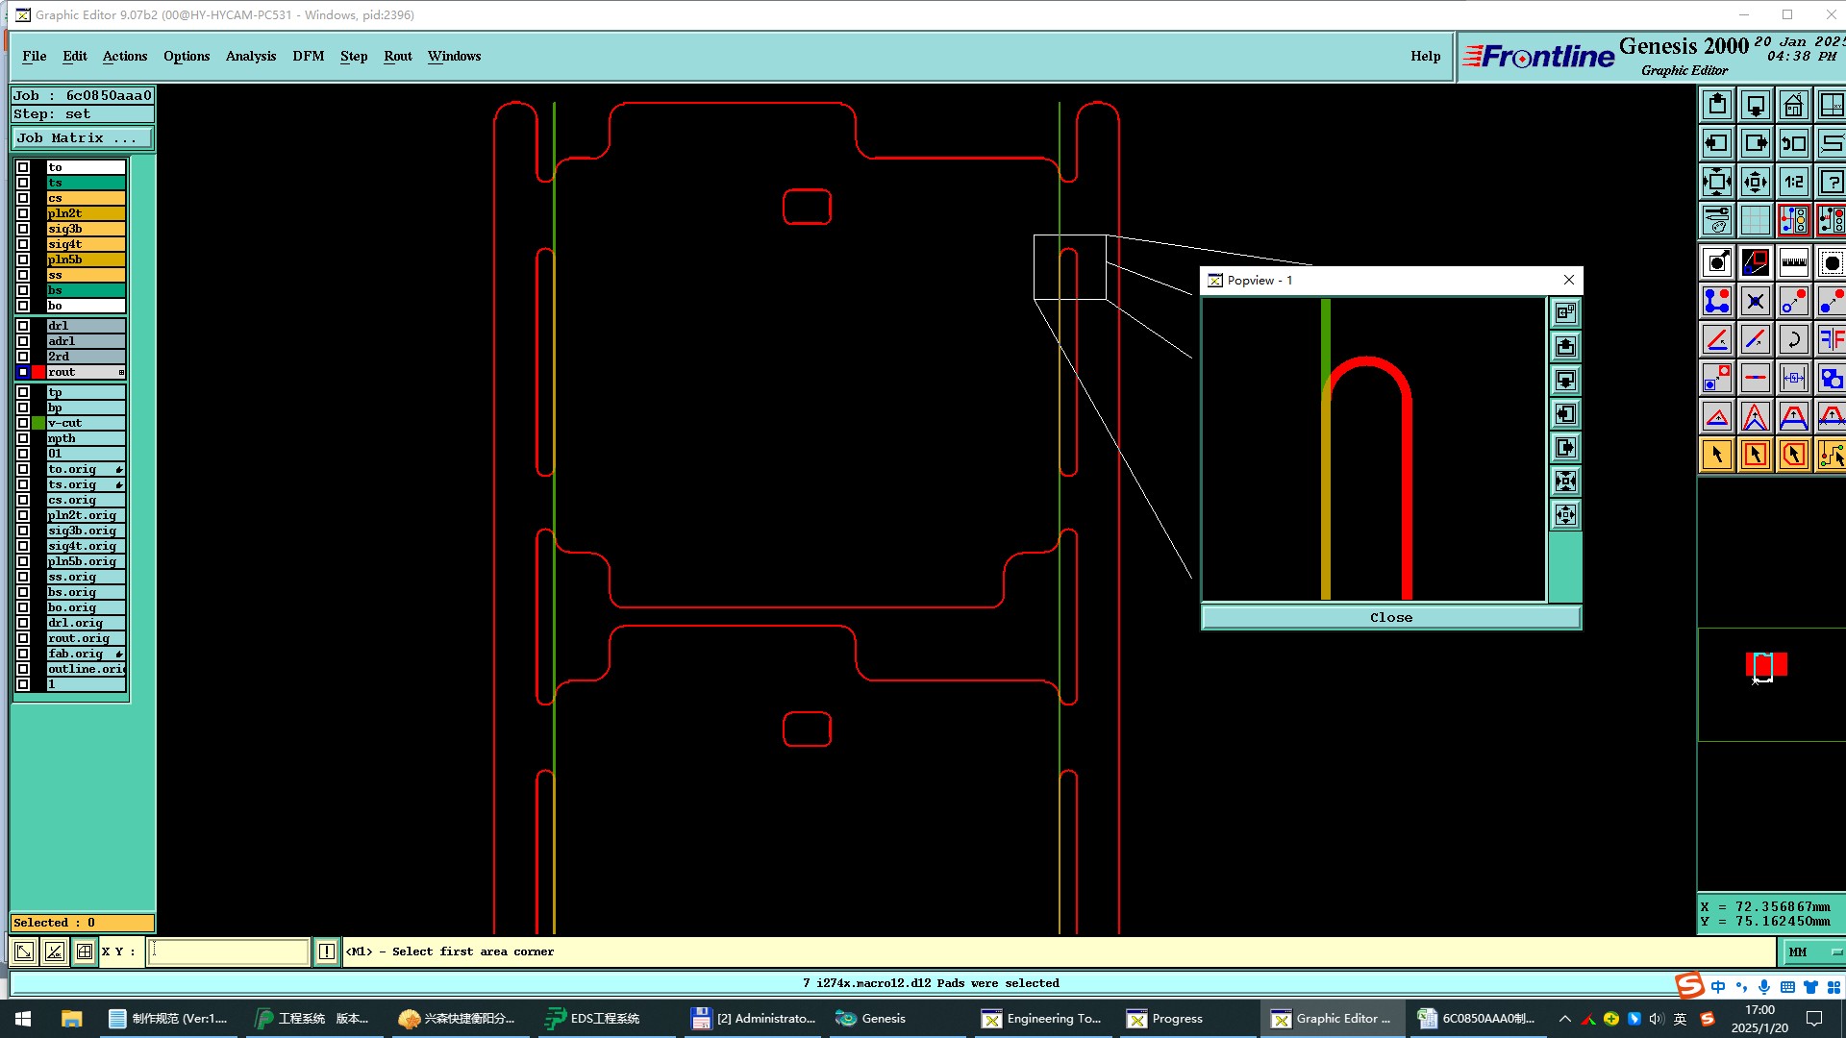
Task: Enable checkbox for v-cut layer
Action: point(23,423)
